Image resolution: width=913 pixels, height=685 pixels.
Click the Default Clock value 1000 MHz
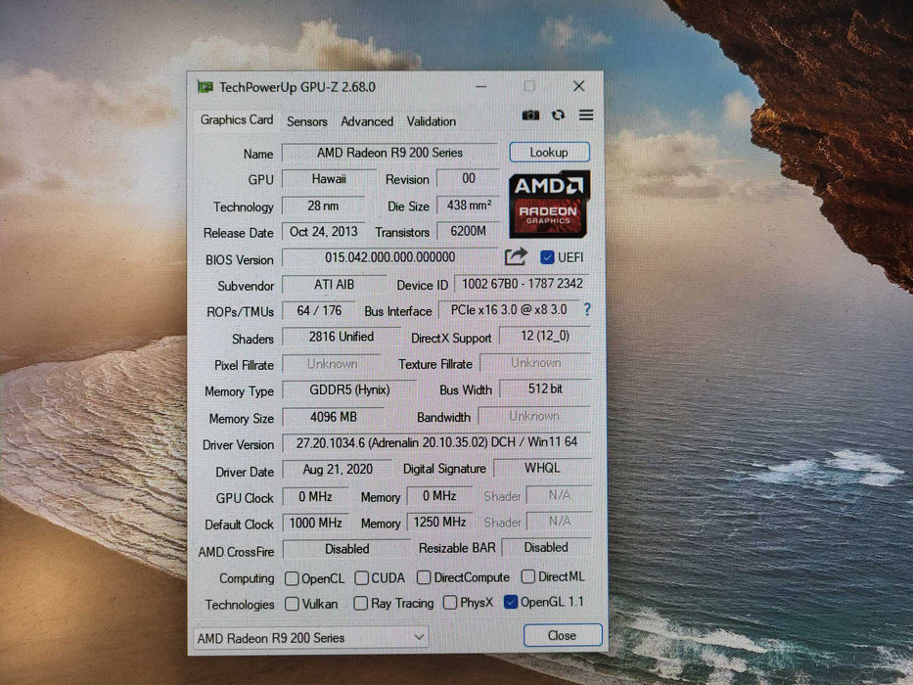pyautogui.click(x=315, y=524)
